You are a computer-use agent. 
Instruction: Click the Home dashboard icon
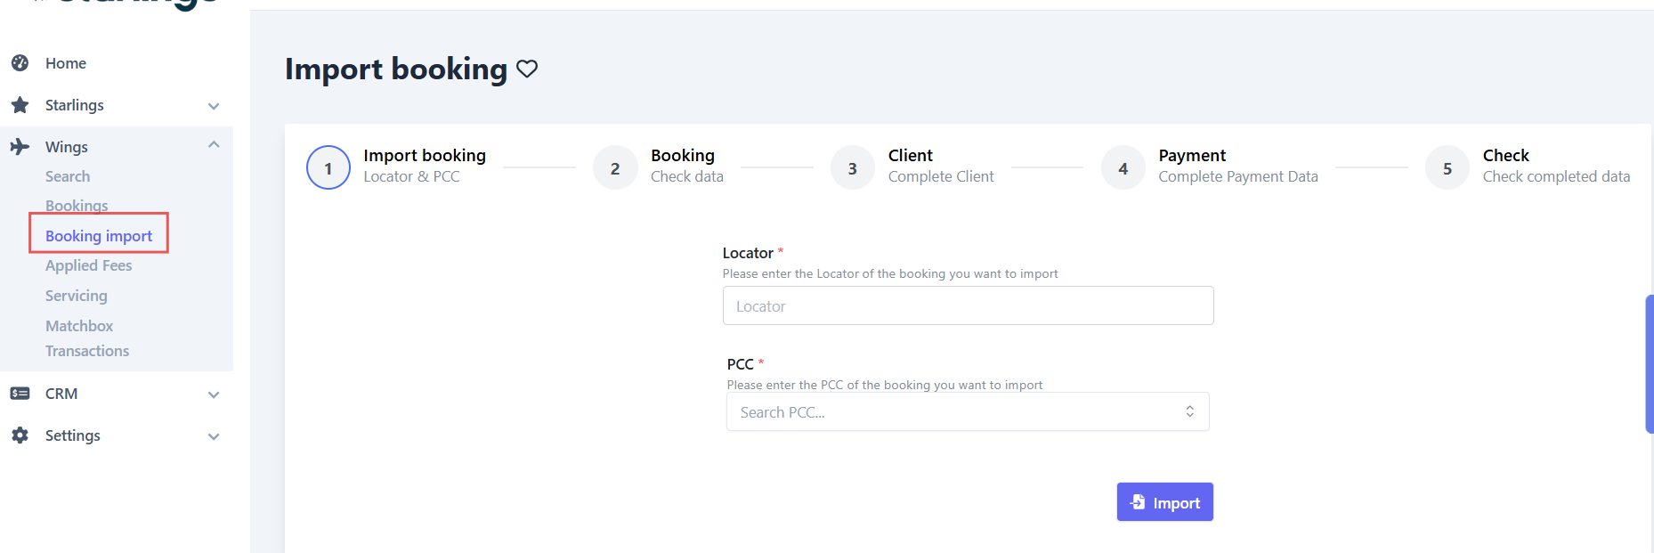tap(20, 63)
